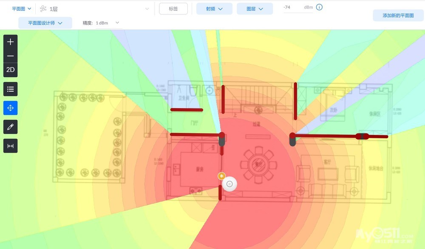This screenshot has width=425, height=249.
Task: Zoom in with the plus button
Action: 11,42
